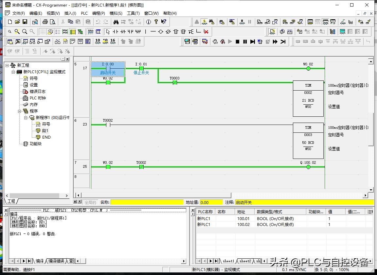
Task: Switch to sheet2 watch tab
Action: [245, 261]
